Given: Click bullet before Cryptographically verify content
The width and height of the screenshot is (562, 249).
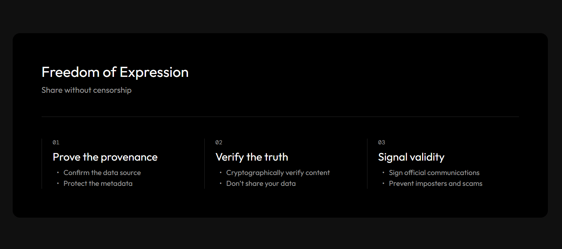Looking at the screenshot, I should point(221,173).
